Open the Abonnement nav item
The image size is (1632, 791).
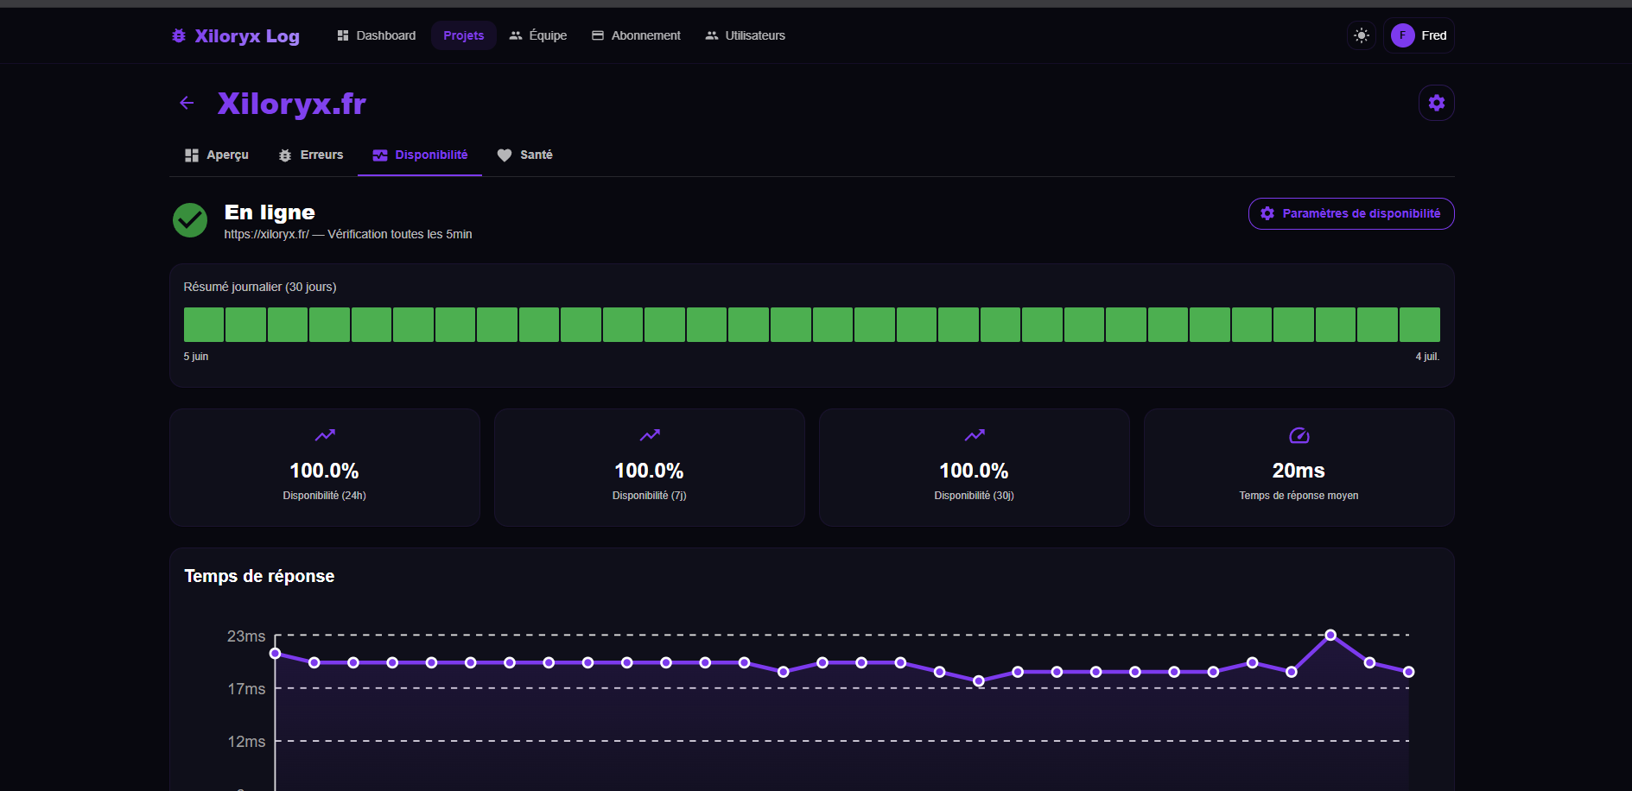[637, 35]
